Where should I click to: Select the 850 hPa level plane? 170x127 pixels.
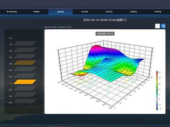[x=25, y=88]
